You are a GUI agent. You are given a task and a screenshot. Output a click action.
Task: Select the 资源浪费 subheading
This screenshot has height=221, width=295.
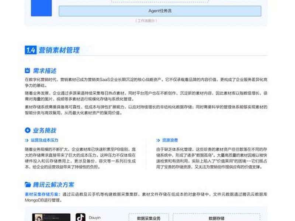tap(170, 140)
